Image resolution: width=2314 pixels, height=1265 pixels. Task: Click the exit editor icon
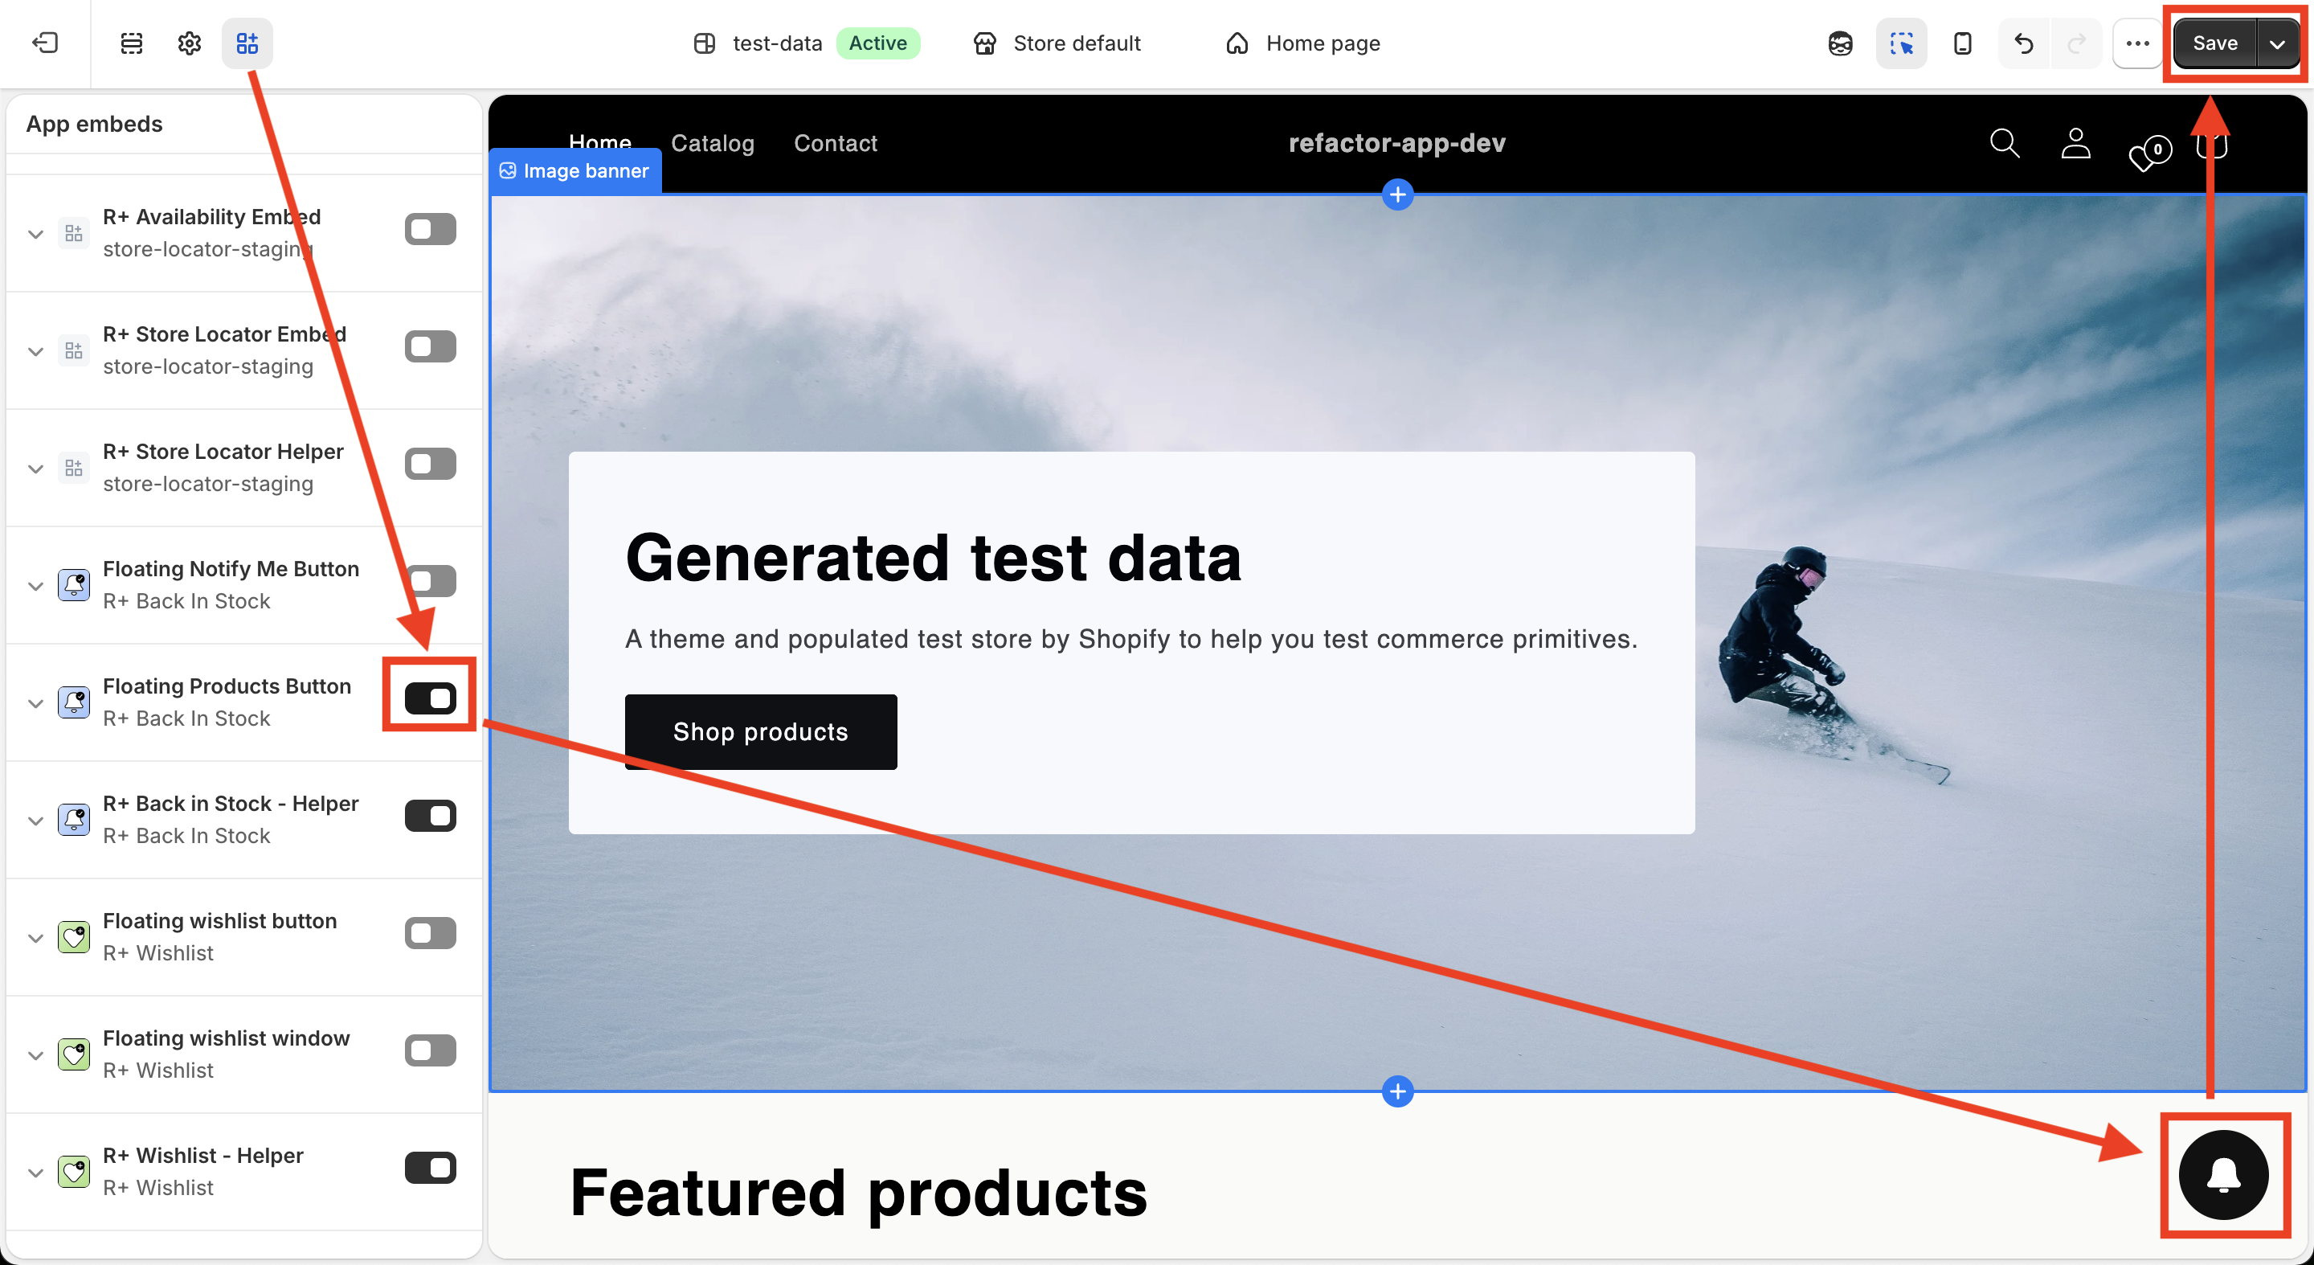45,43
